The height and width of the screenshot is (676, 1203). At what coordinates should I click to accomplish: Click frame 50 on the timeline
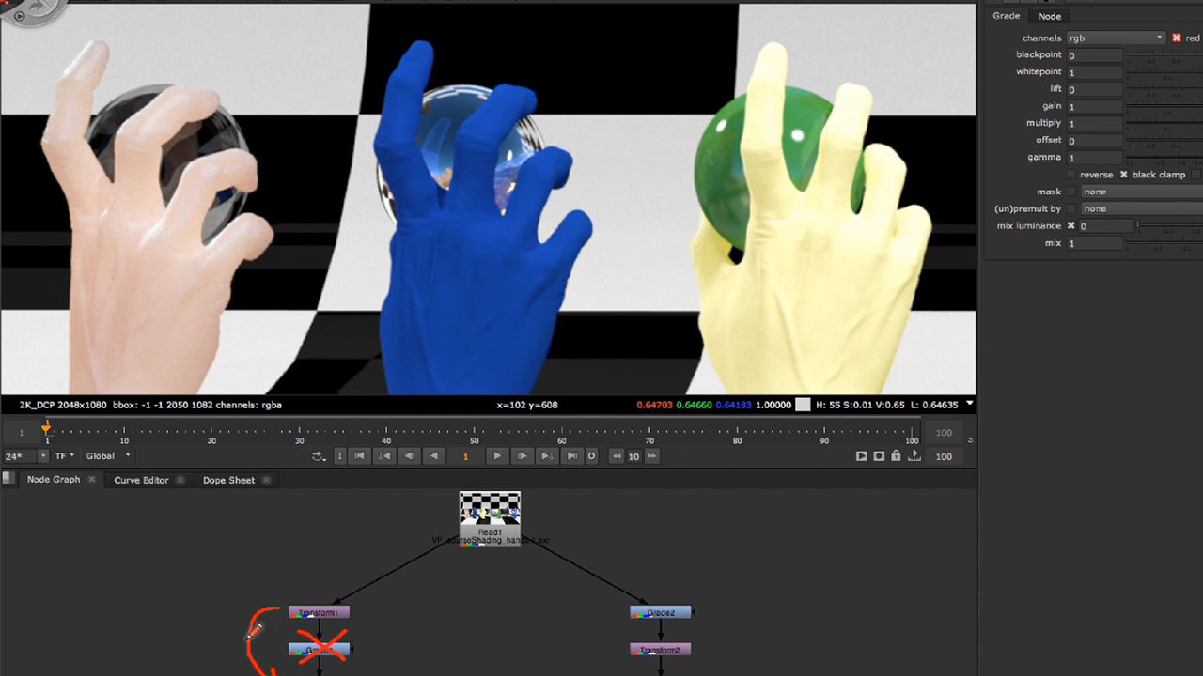tap(474, 433)
